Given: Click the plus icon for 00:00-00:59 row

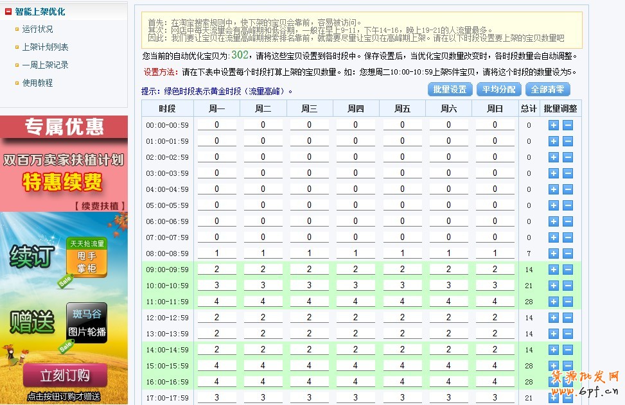Looking at the screenshot, I should pyautogui.click(x=553, y=125).
